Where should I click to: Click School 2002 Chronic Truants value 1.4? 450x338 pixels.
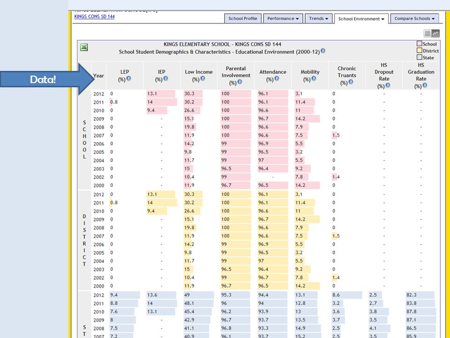336,177
